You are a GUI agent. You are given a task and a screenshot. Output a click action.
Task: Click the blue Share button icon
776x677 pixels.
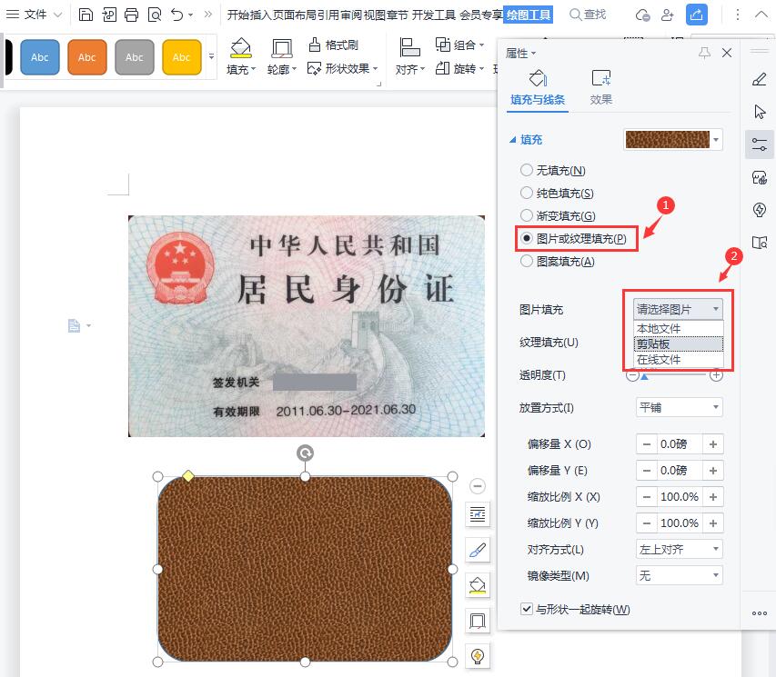[696, 15]
